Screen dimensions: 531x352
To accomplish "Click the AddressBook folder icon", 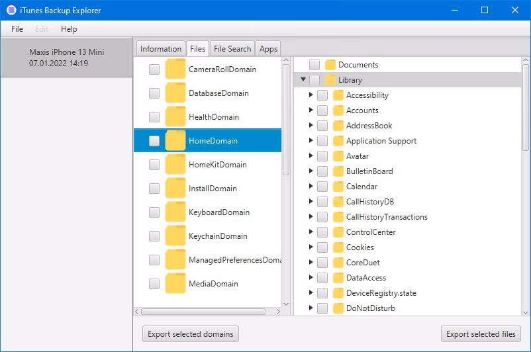I will [338, 126].
